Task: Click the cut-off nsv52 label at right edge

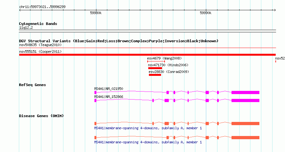Action: [280, 58]
